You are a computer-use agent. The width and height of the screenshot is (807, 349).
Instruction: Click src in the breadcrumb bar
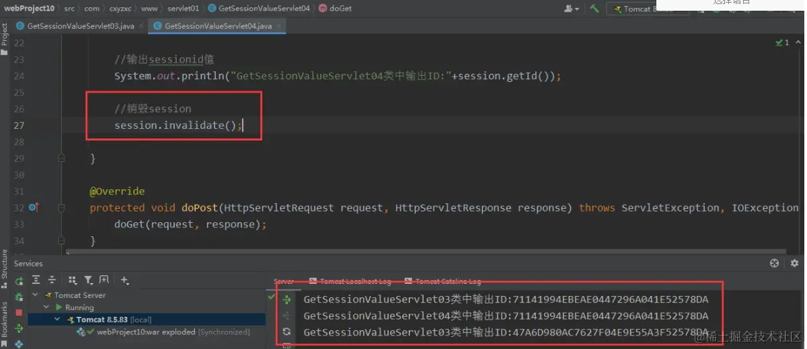(69, 9)
